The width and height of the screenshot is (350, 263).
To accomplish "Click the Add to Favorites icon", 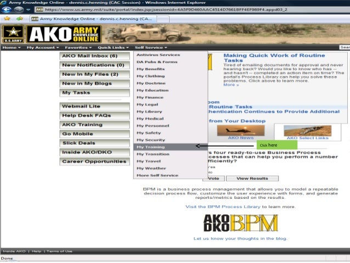I will click(x=20, y=19).
